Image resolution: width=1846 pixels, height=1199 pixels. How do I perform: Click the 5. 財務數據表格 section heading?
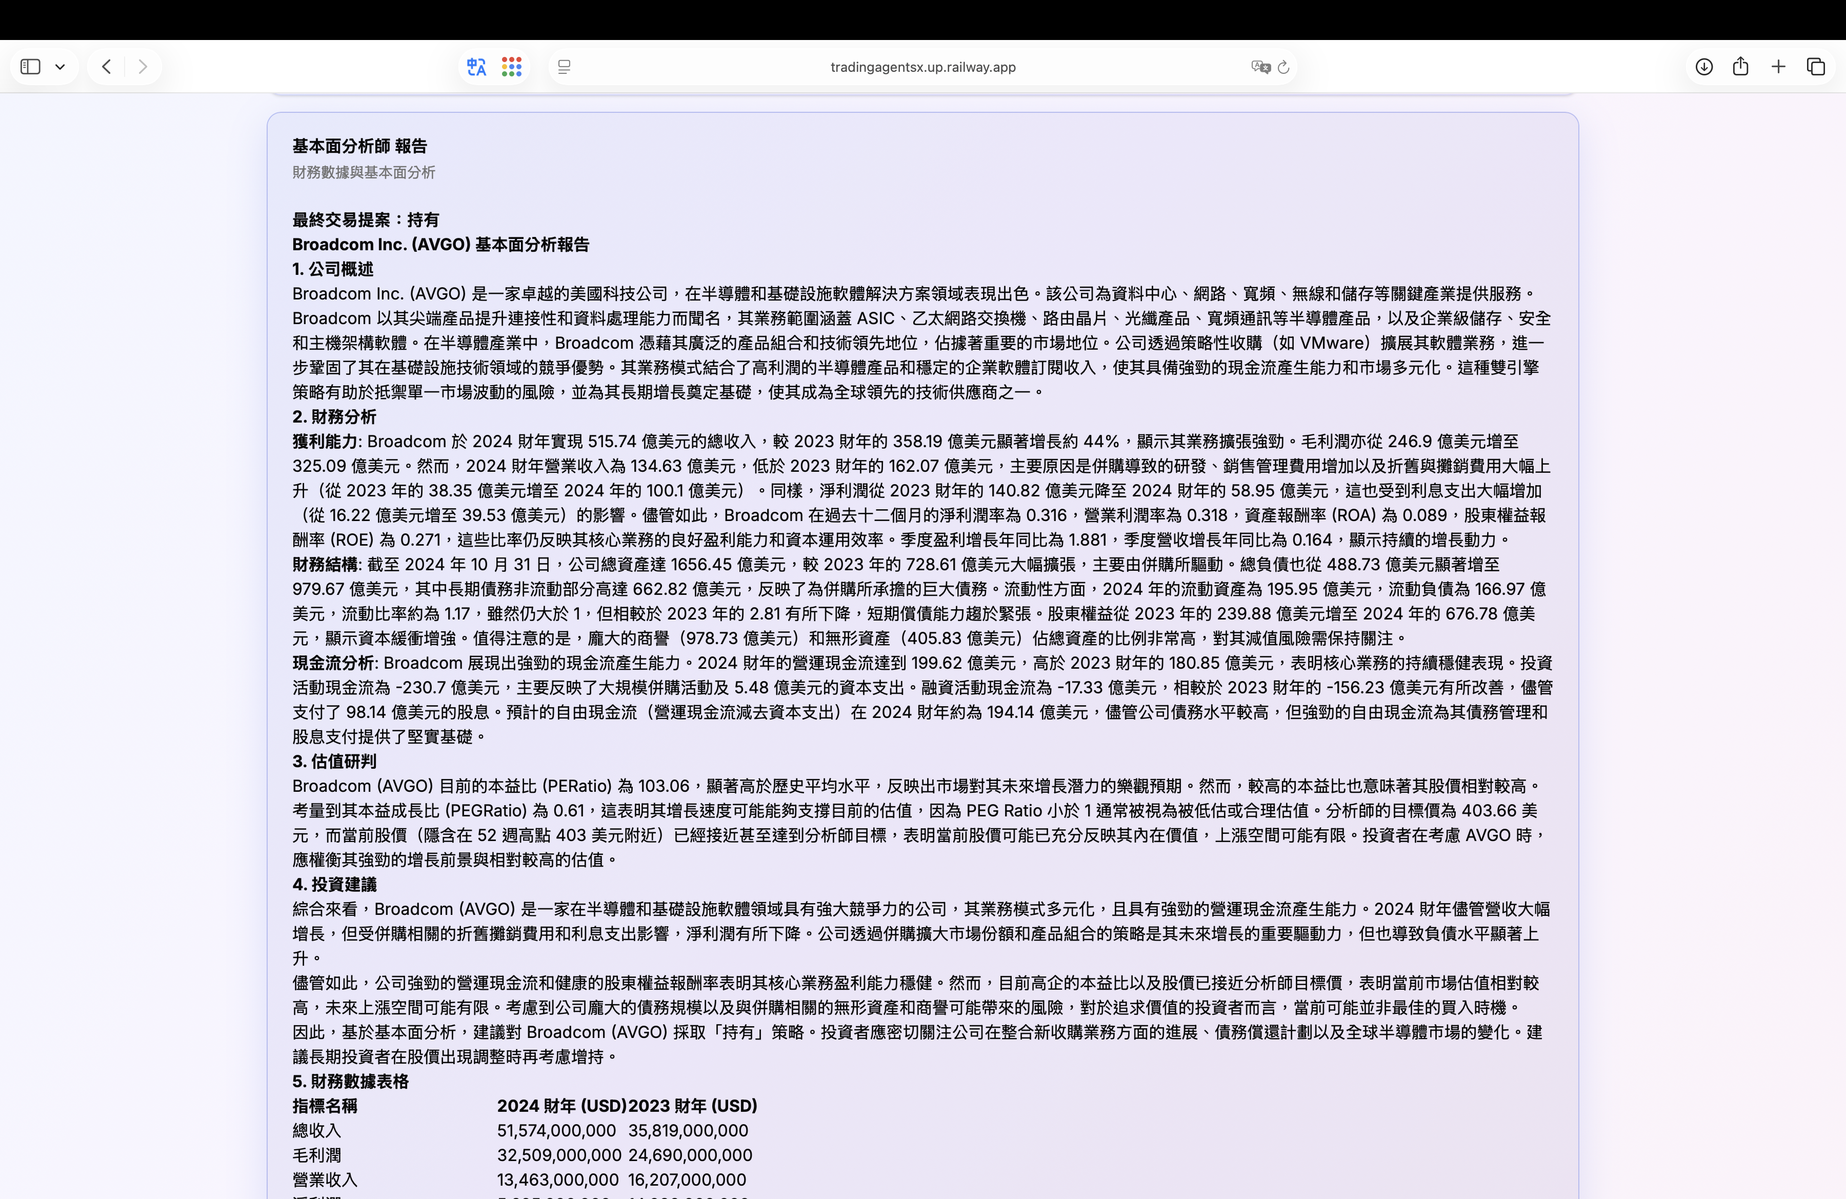pos(350,1081)
